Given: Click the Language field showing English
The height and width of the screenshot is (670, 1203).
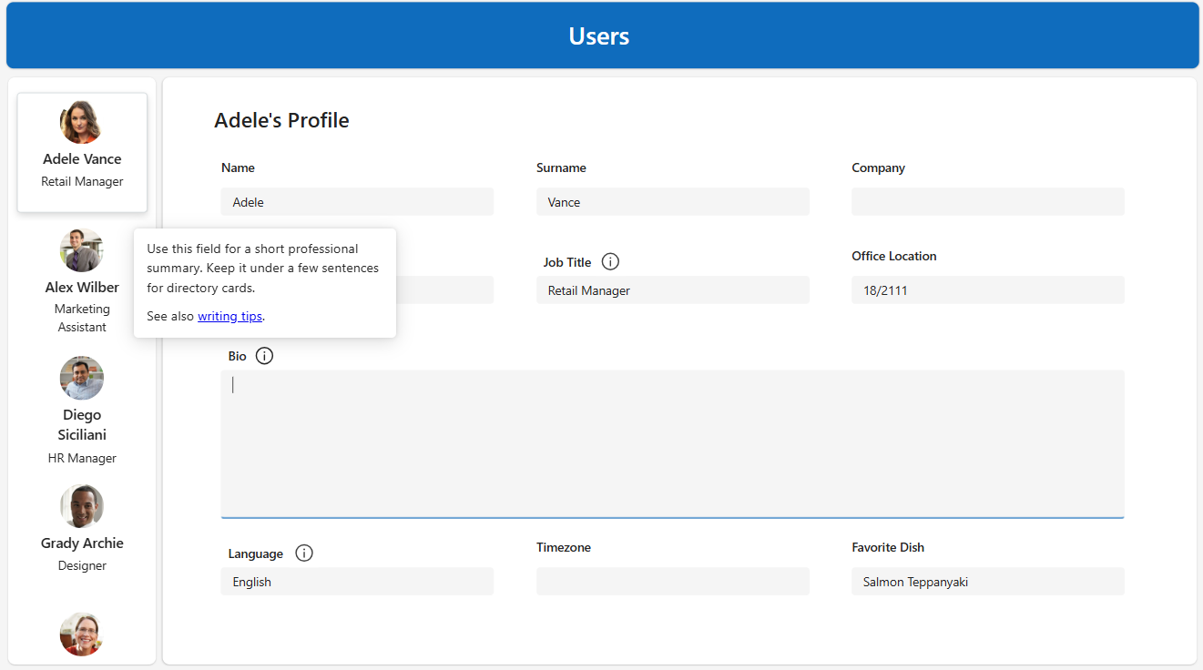Looking at the screenshot, I should 357,582.
